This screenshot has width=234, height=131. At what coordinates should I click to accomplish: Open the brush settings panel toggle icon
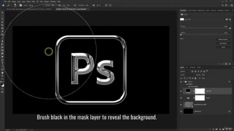[21, 5]
